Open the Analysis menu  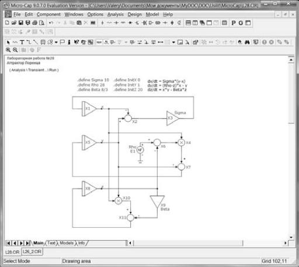116,15
